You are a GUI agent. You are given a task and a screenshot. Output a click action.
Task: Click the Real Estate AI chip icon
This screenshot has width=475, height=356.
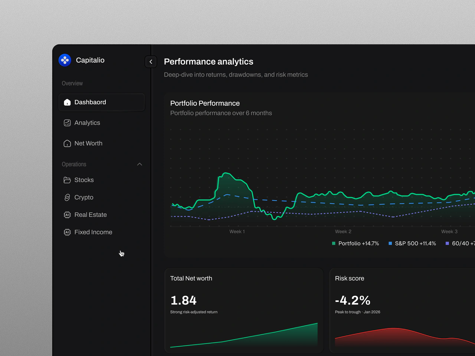67,215
